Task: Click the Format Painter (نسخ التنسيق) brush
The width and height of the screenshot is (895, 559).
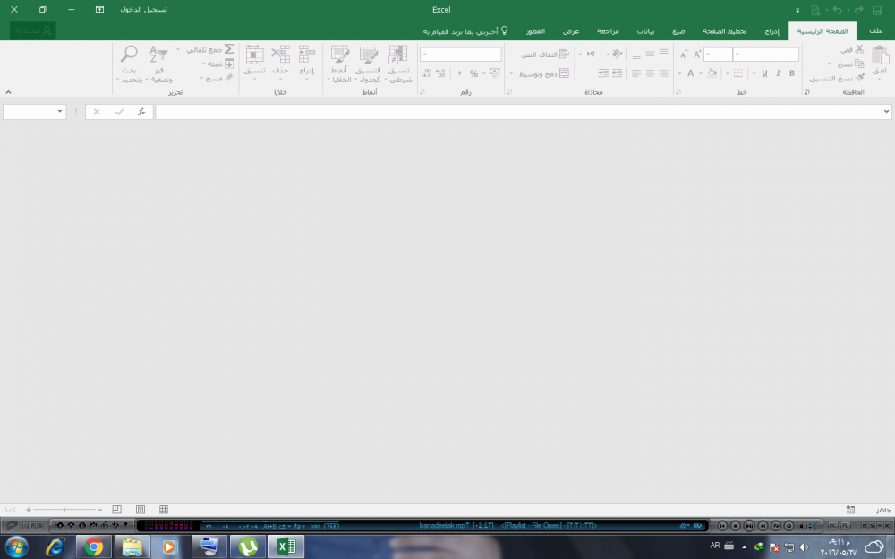Action: point(859,78)
